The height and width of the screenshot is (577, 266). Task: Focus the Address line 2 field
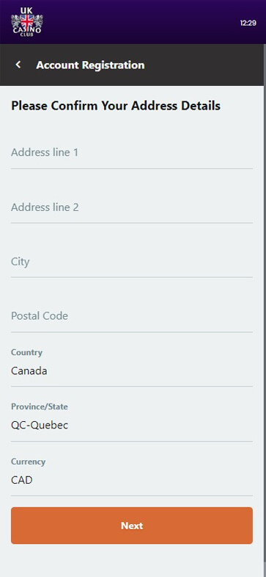(x=132, y=207)
